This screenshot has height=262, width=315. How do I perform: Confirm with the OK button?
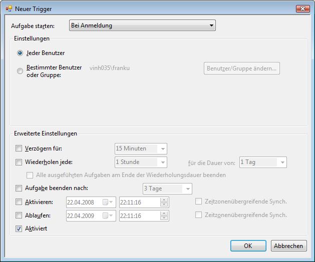click(248, 246)
